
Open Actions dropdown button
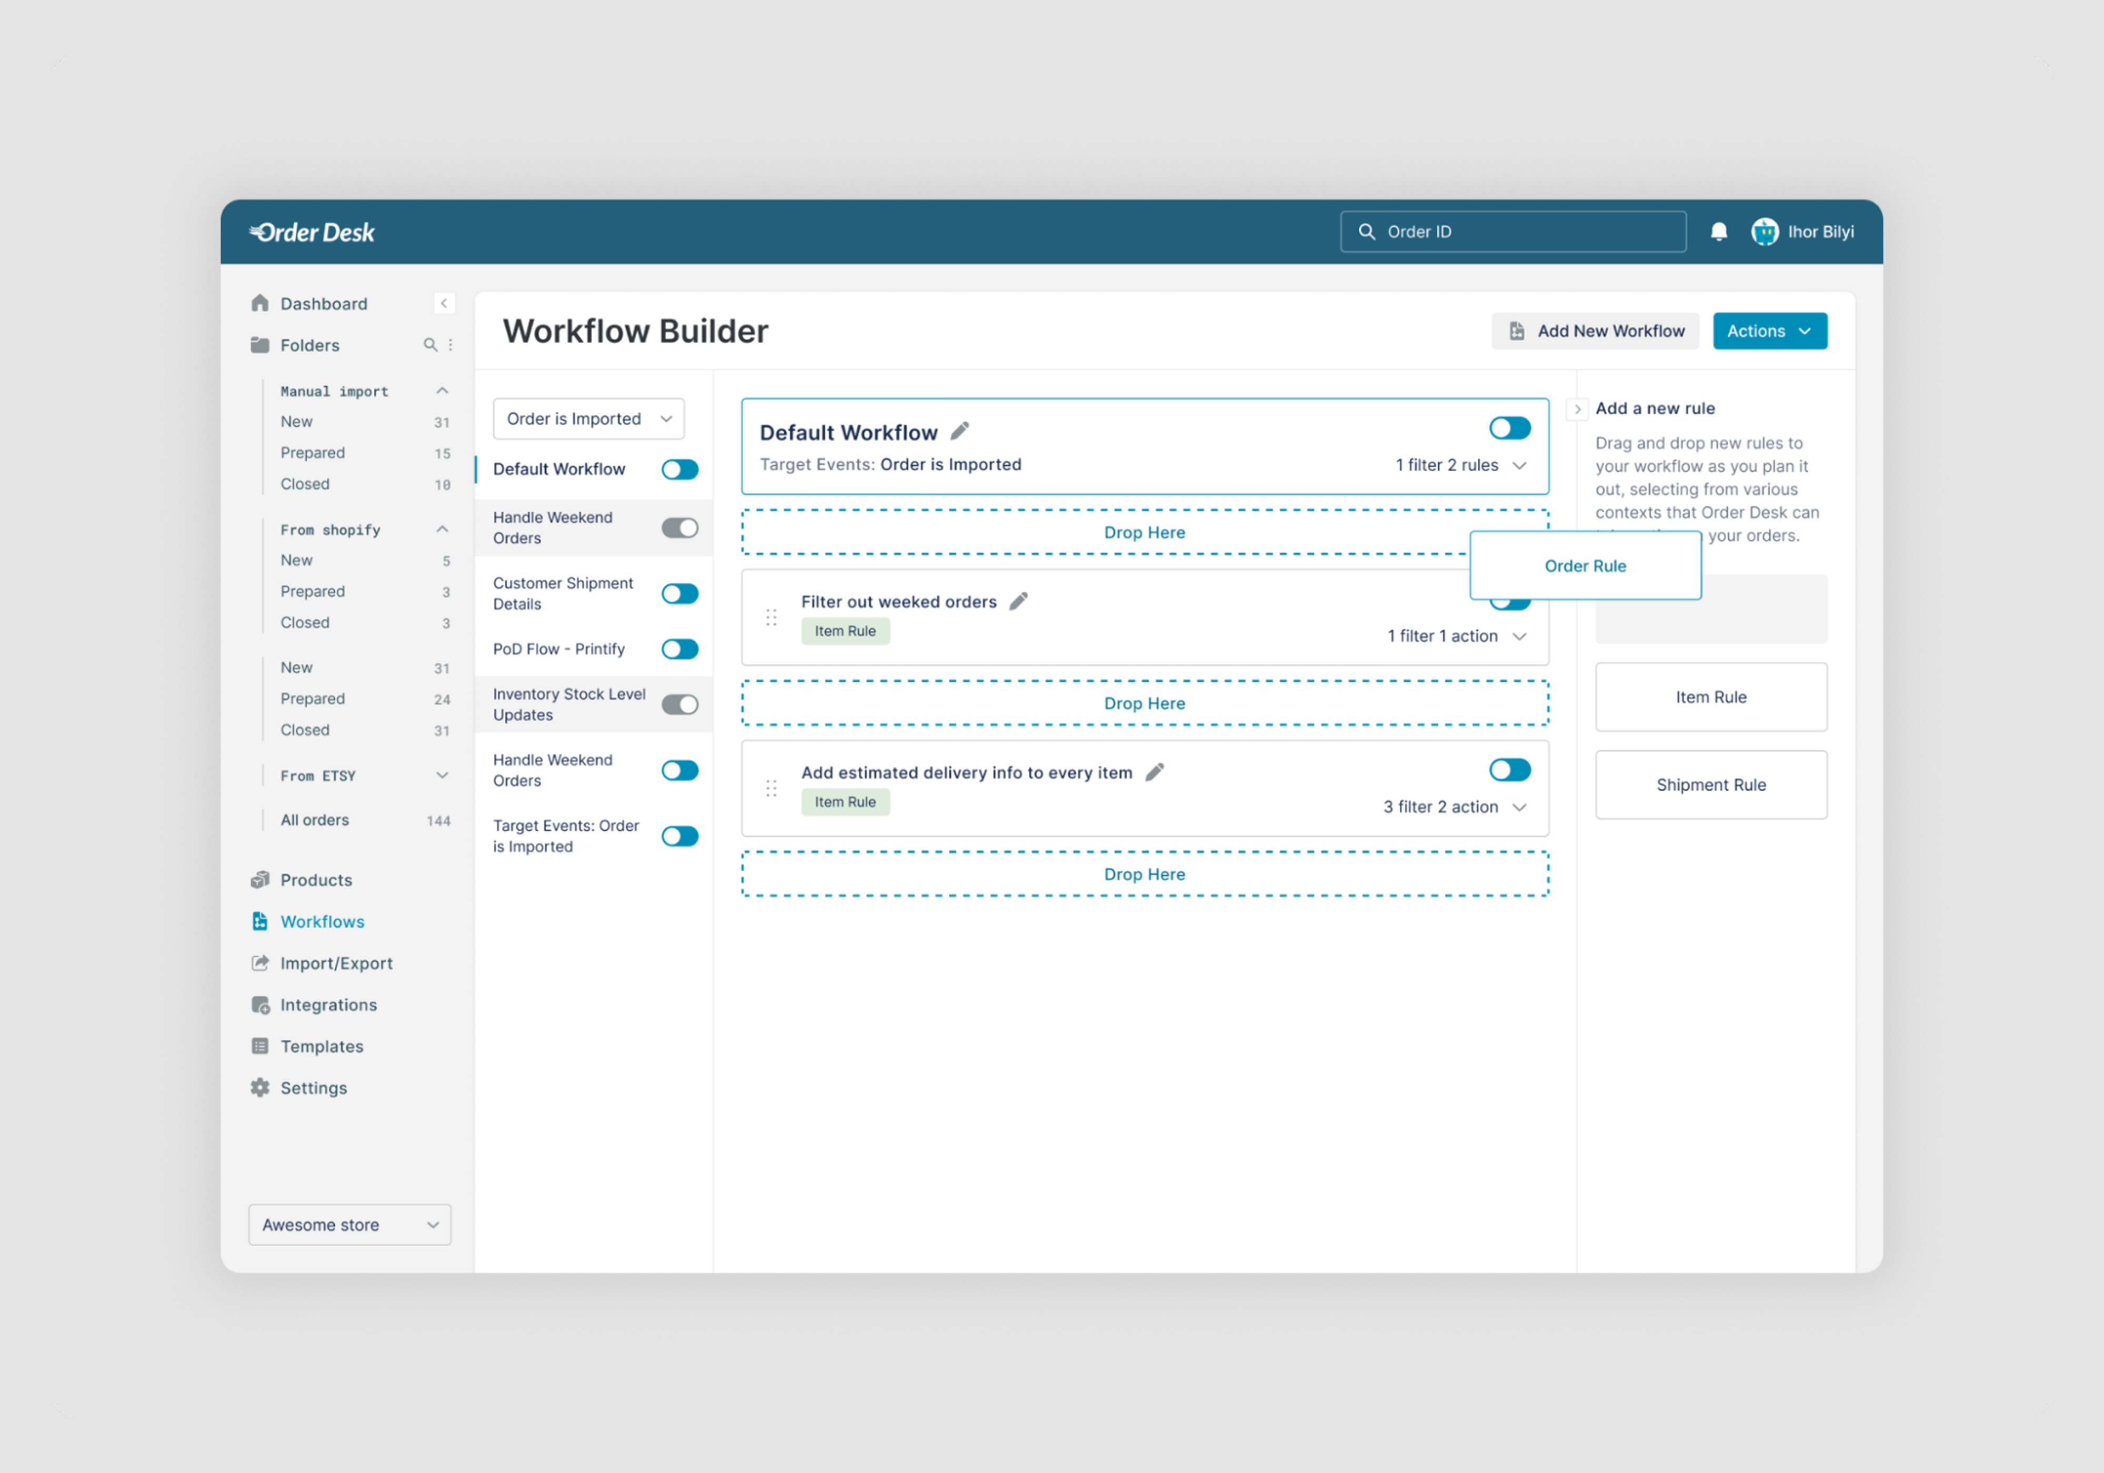click(1769, 331)
